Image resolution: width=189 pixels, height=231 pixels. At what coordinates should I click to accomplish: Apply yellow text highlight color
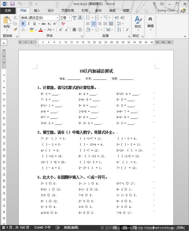click(x=32, y=30)
